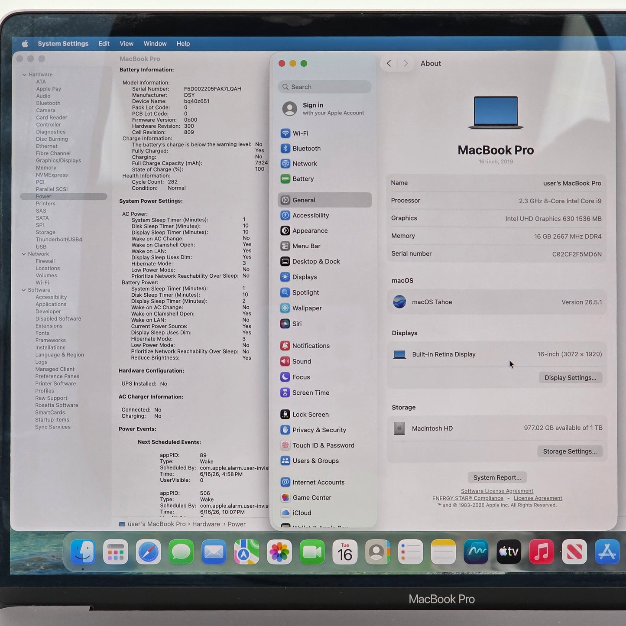Launch Safari from the Dock
Screen dimensions: 626x626
pyautogui.click(x=148, y=552)
